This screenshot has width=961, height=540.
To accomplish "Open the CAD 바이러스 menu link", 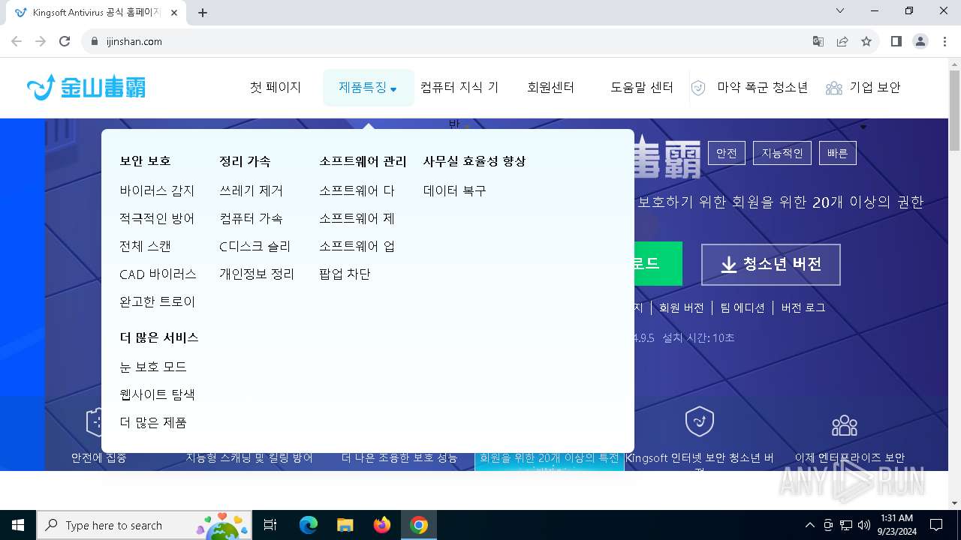I will [158, 274].
